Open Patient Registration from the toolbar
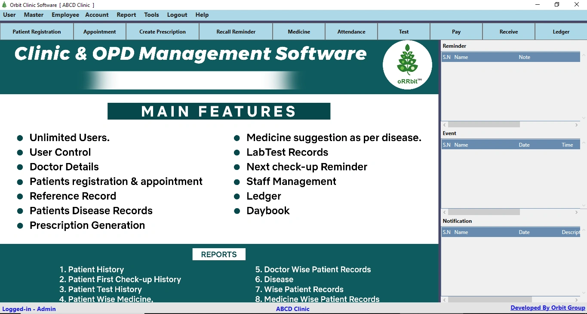 click(37, 31)
